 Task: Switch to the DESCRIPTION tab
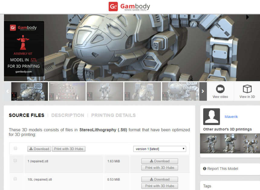pos(67,115)
